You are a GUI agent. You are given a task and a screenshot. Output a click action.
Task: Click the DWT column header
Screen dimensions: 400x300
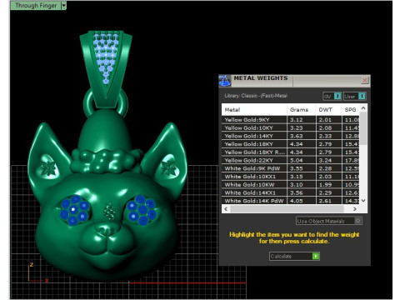point(328,110)
